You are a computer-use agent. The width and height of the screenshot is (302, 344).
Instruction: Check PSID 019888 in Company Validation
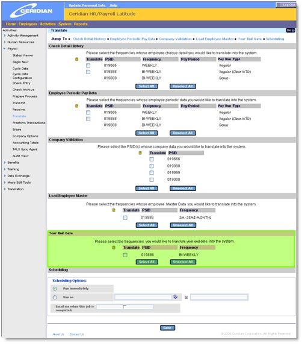[x=152, y=166]
